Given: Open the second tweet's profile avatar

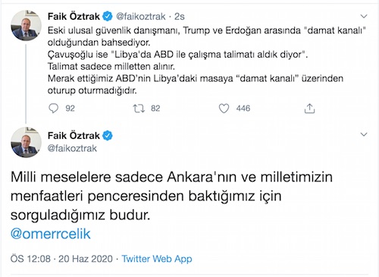Looking at the screenshot, I should (26, 143).
